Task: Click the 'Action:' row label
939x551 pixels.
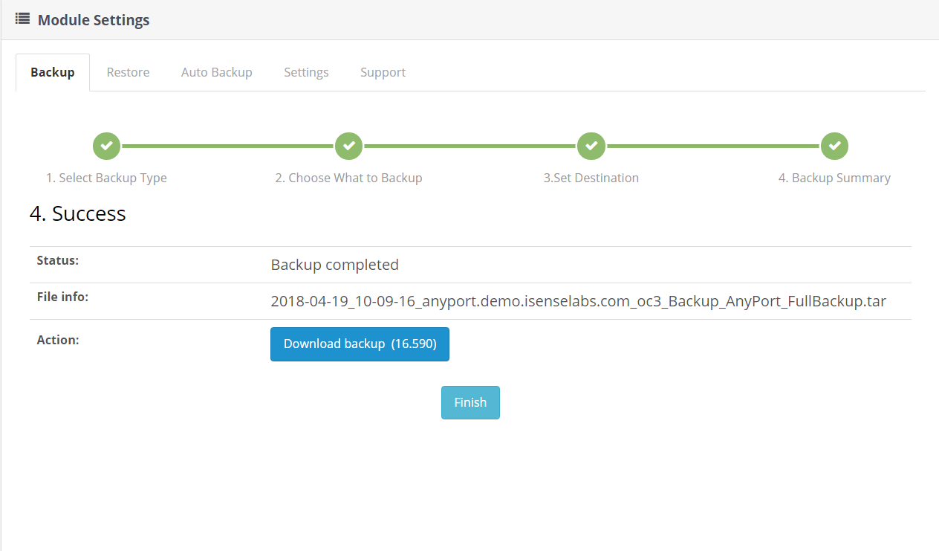Action: point(58,340)
